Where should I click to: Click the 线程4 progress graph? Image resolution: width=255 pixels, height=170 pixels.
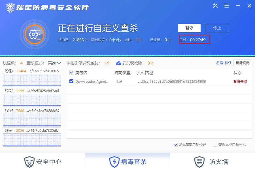point(32,140)
